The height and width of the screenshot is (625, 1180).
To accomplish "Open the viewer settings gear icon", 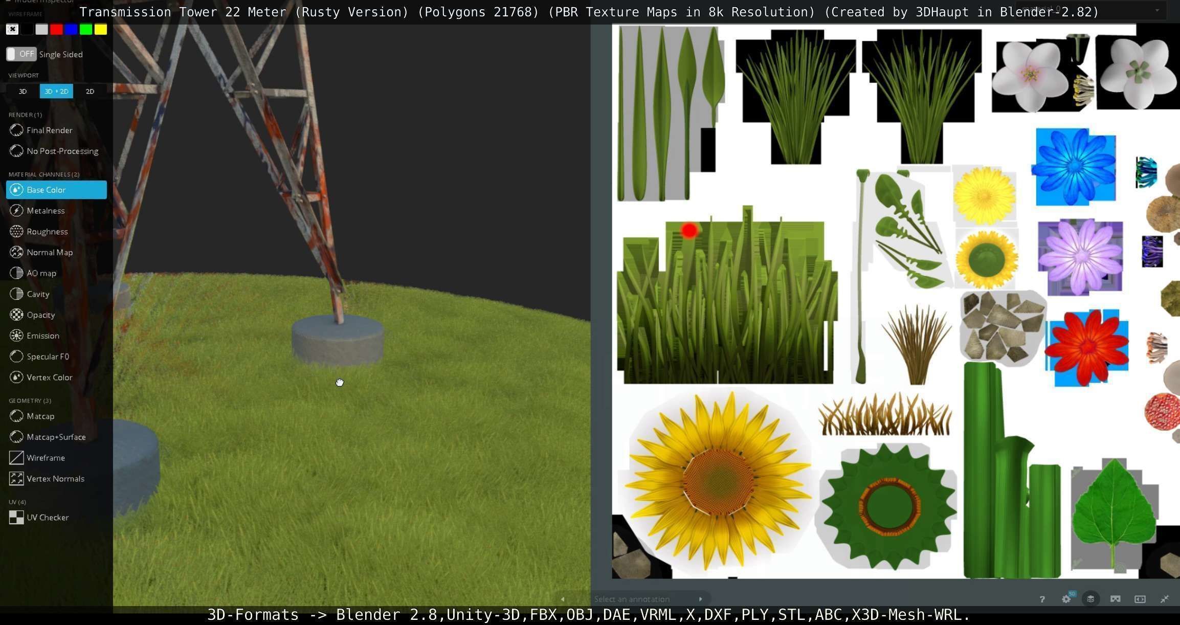I will pos(1066,599).
